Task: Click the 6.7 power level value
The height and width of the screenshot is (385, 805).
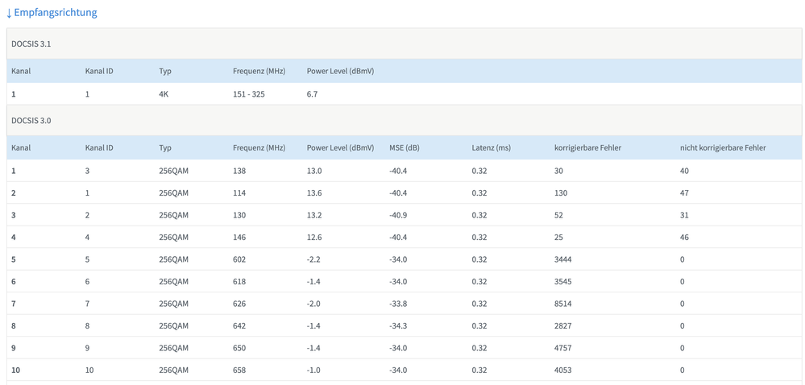Action: pos(313,94)
